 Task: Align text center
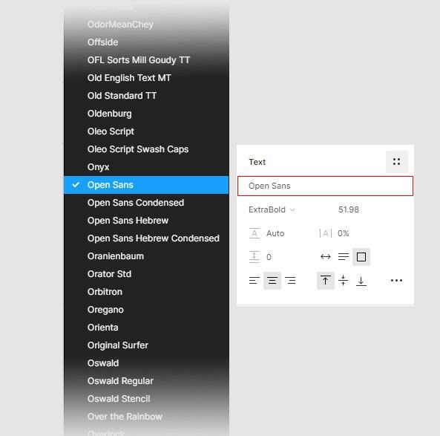[x=272, y=280]
